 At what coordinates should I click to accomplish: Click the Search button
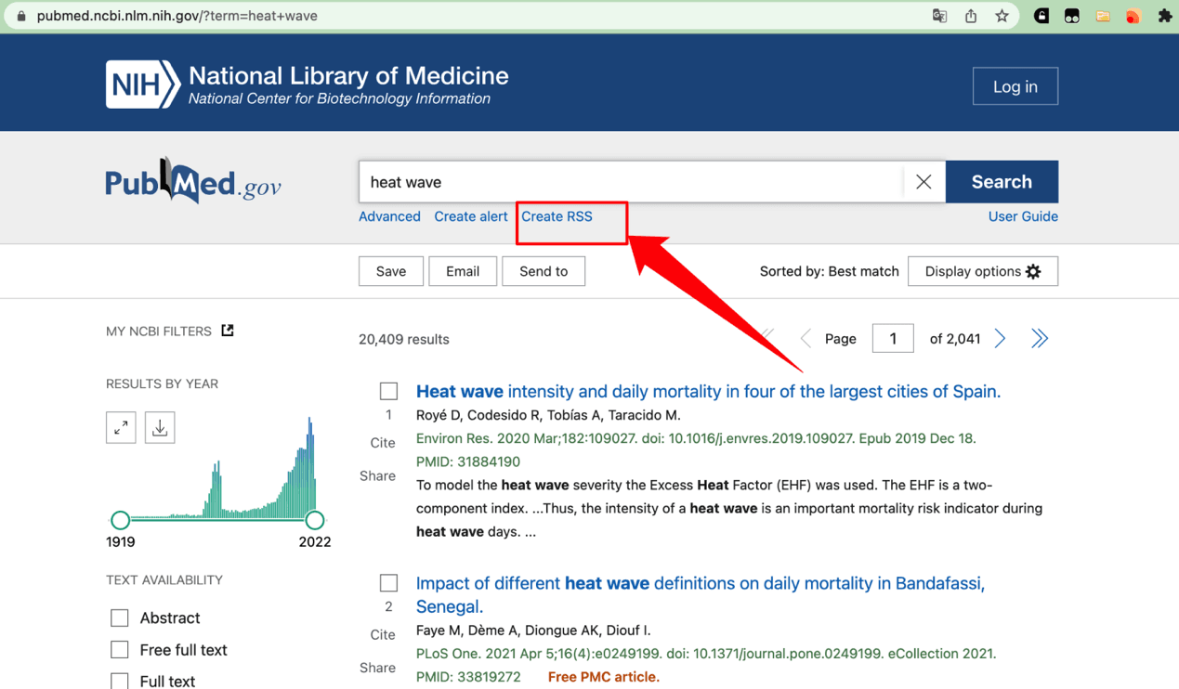[x=1002, y=182]
